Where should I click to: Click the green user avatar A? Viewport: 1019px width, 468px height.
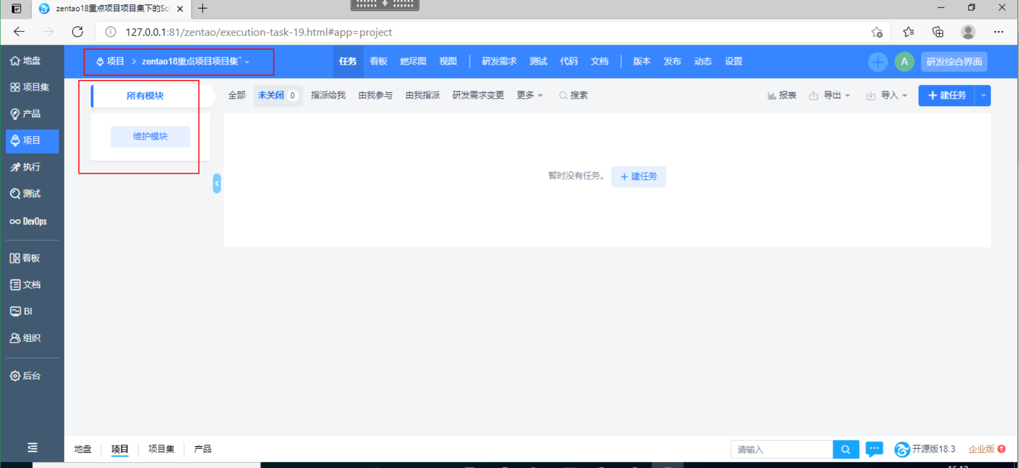(x=904, y=62)
